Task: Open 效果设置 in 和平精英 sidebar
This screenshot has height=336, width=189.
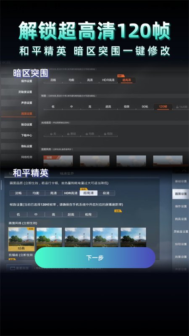Action: tap(181, 257)
